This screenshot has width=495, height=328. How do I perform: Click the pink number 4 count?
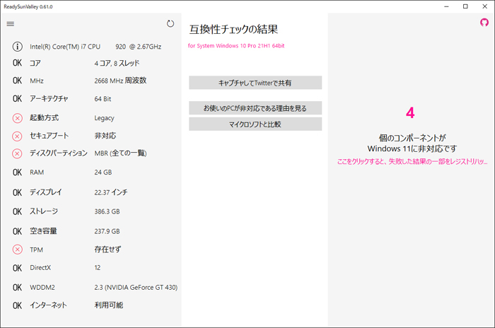pos(410,113)
